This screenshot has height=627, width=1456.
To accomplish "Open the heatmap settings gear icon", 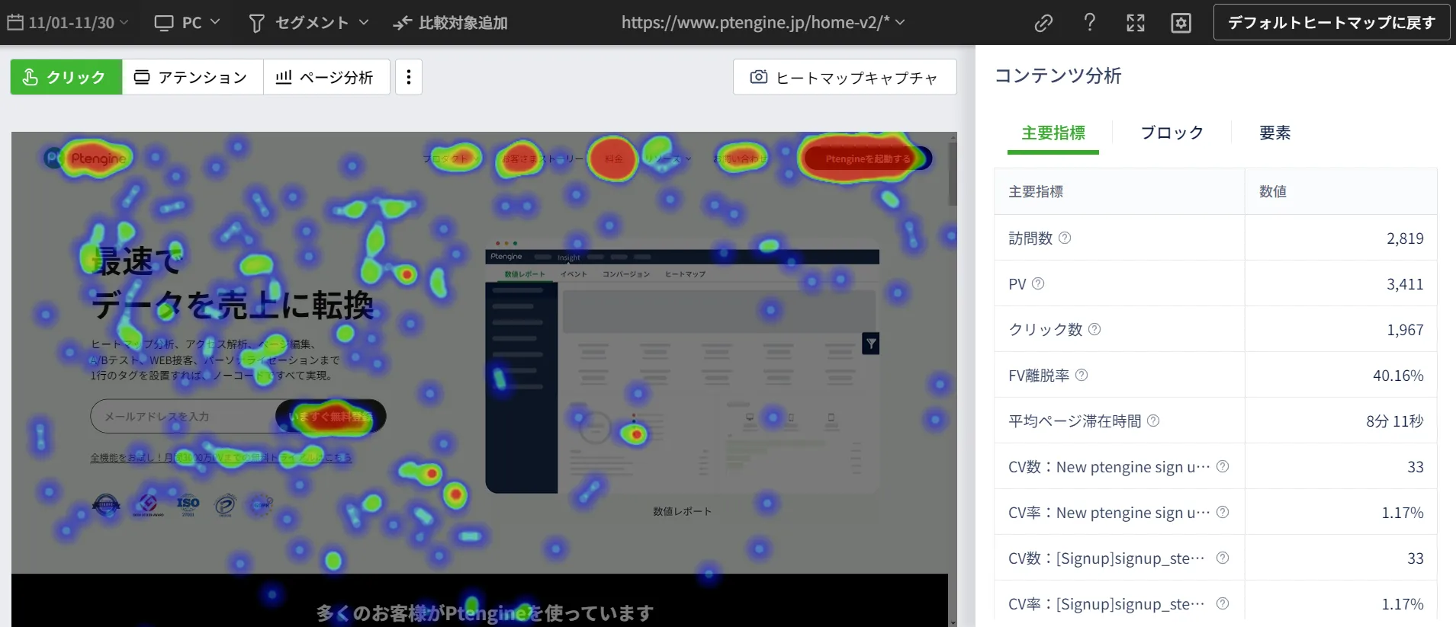I will pos(1181,23).
